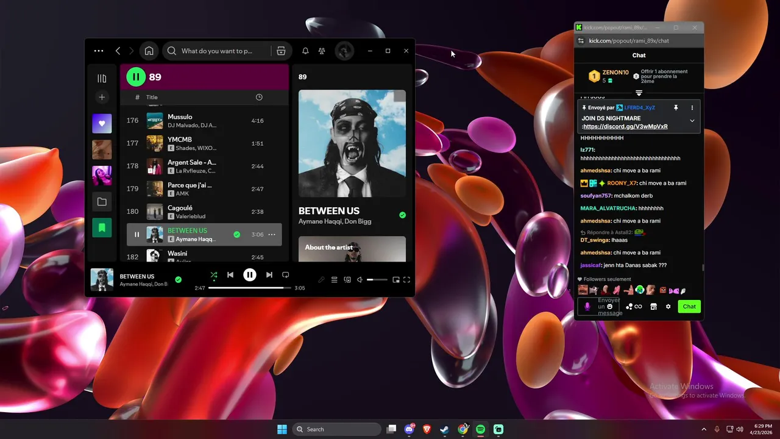The width and height of the screenshot is (780, 439).
Task: Sort by the Title column header
Action: coord(152,97)
